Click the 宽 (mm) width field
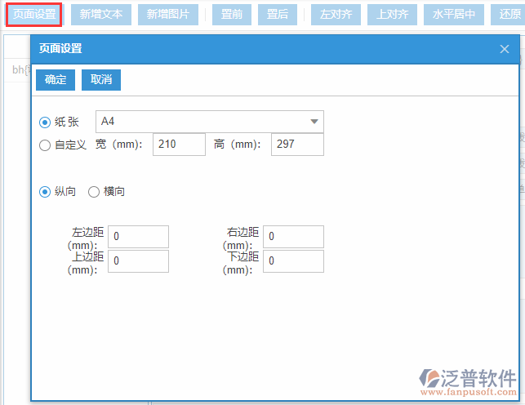Viewport: 525px width, 405px height. (x=179, y=145)
